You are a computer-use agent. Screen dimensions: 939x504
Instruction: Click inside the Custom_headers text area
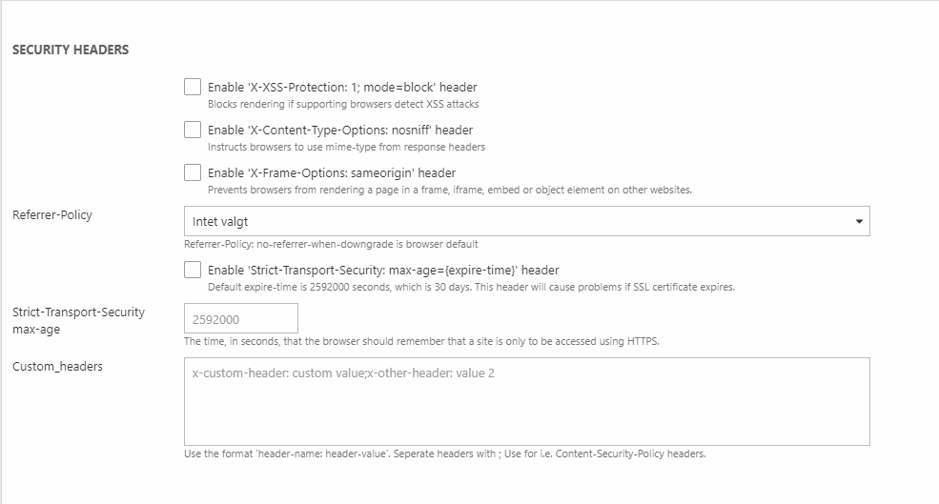[526, 401]
